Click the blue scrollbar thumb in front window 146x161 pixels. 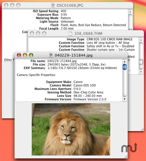click(x=124, y=67)
